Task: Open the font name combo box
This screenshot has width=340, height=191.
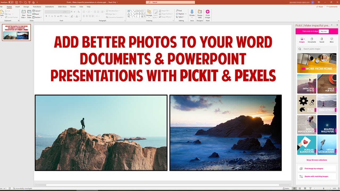Action: pos(54,12)
